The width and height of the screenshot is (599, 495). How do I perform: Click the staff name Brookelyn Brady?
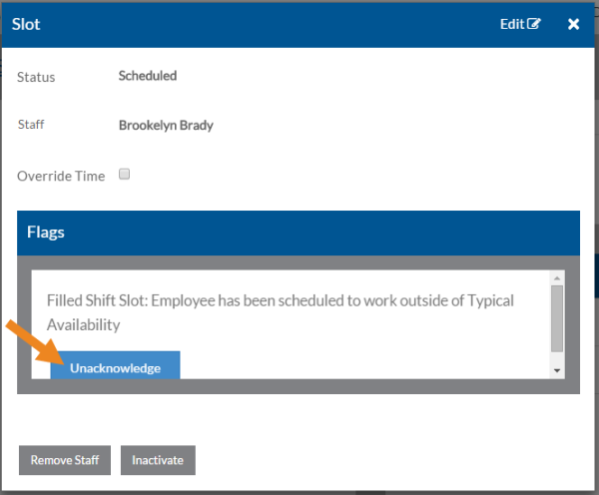(166, 126)
